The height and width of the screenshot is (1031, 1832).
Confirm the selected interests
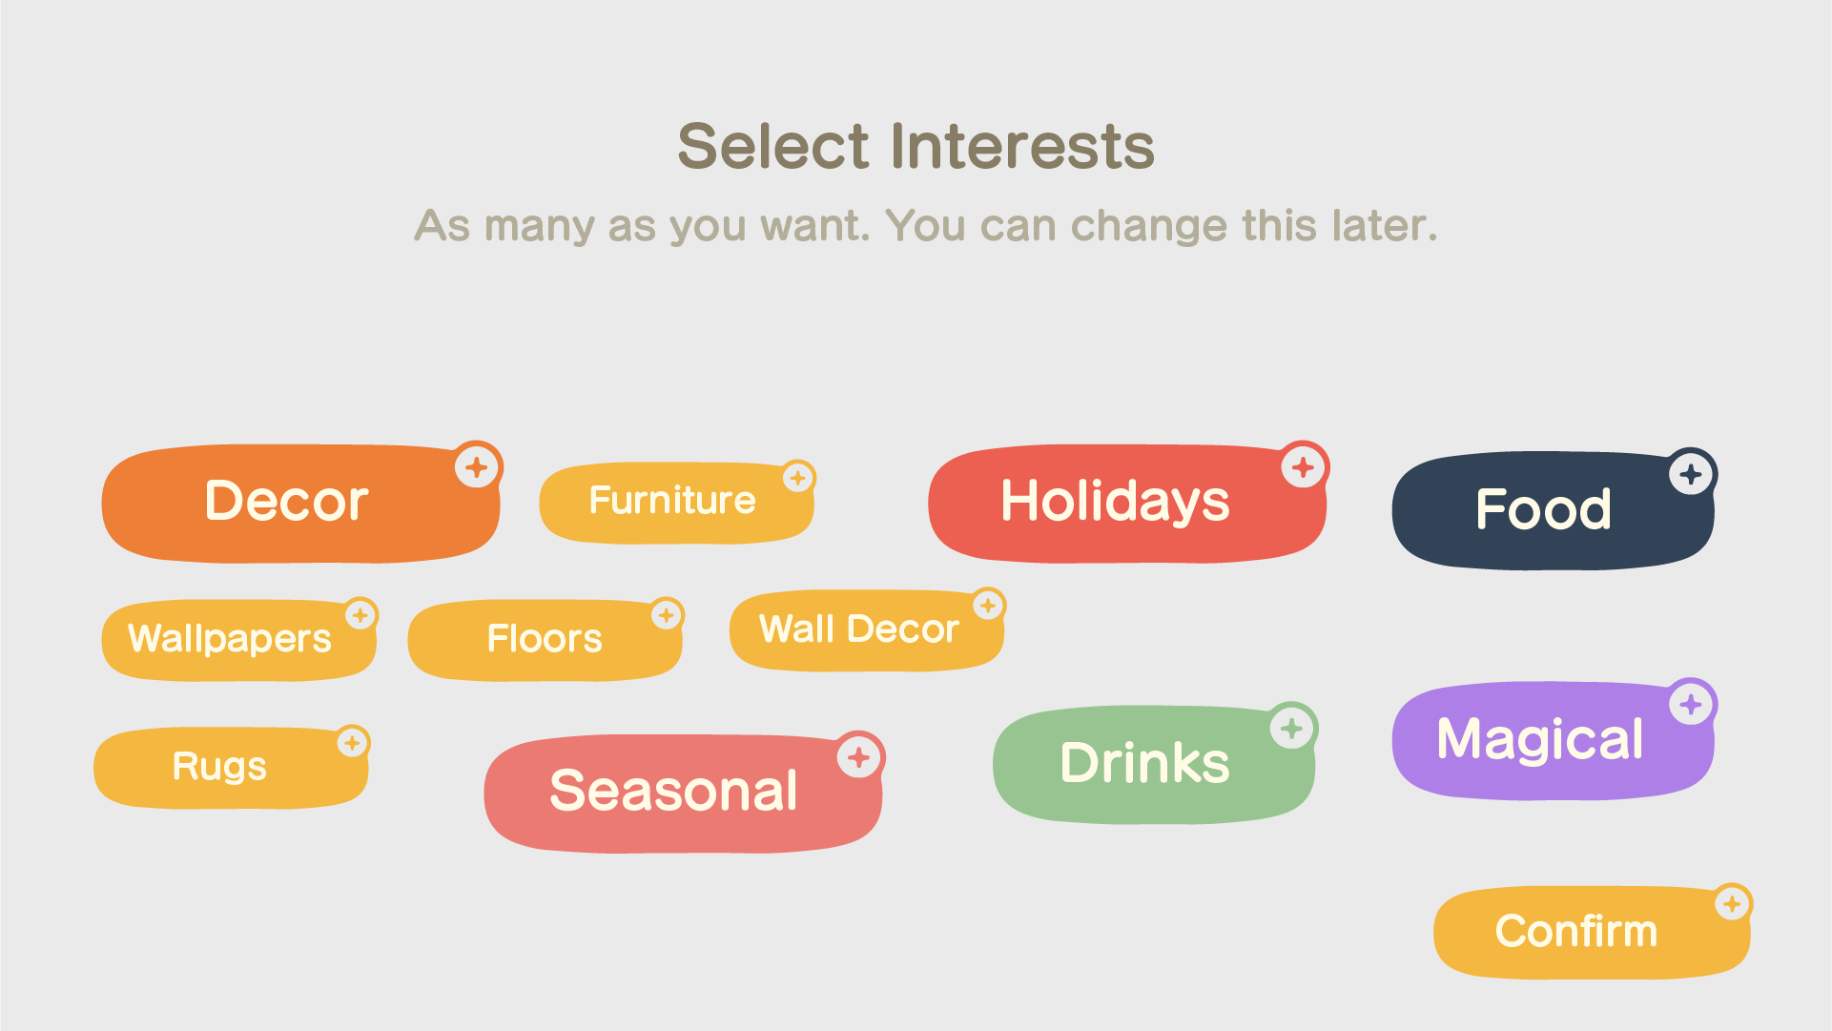pyautogui.click(x=1592, y=933)
